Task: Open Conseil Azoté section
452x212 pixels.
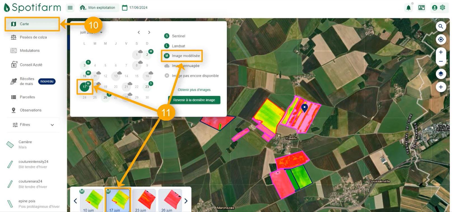Action: click(x=31, y=65)
